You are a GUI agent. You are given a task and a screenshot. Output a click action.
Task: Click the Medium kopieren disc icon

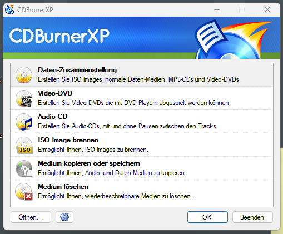point(24,168)
